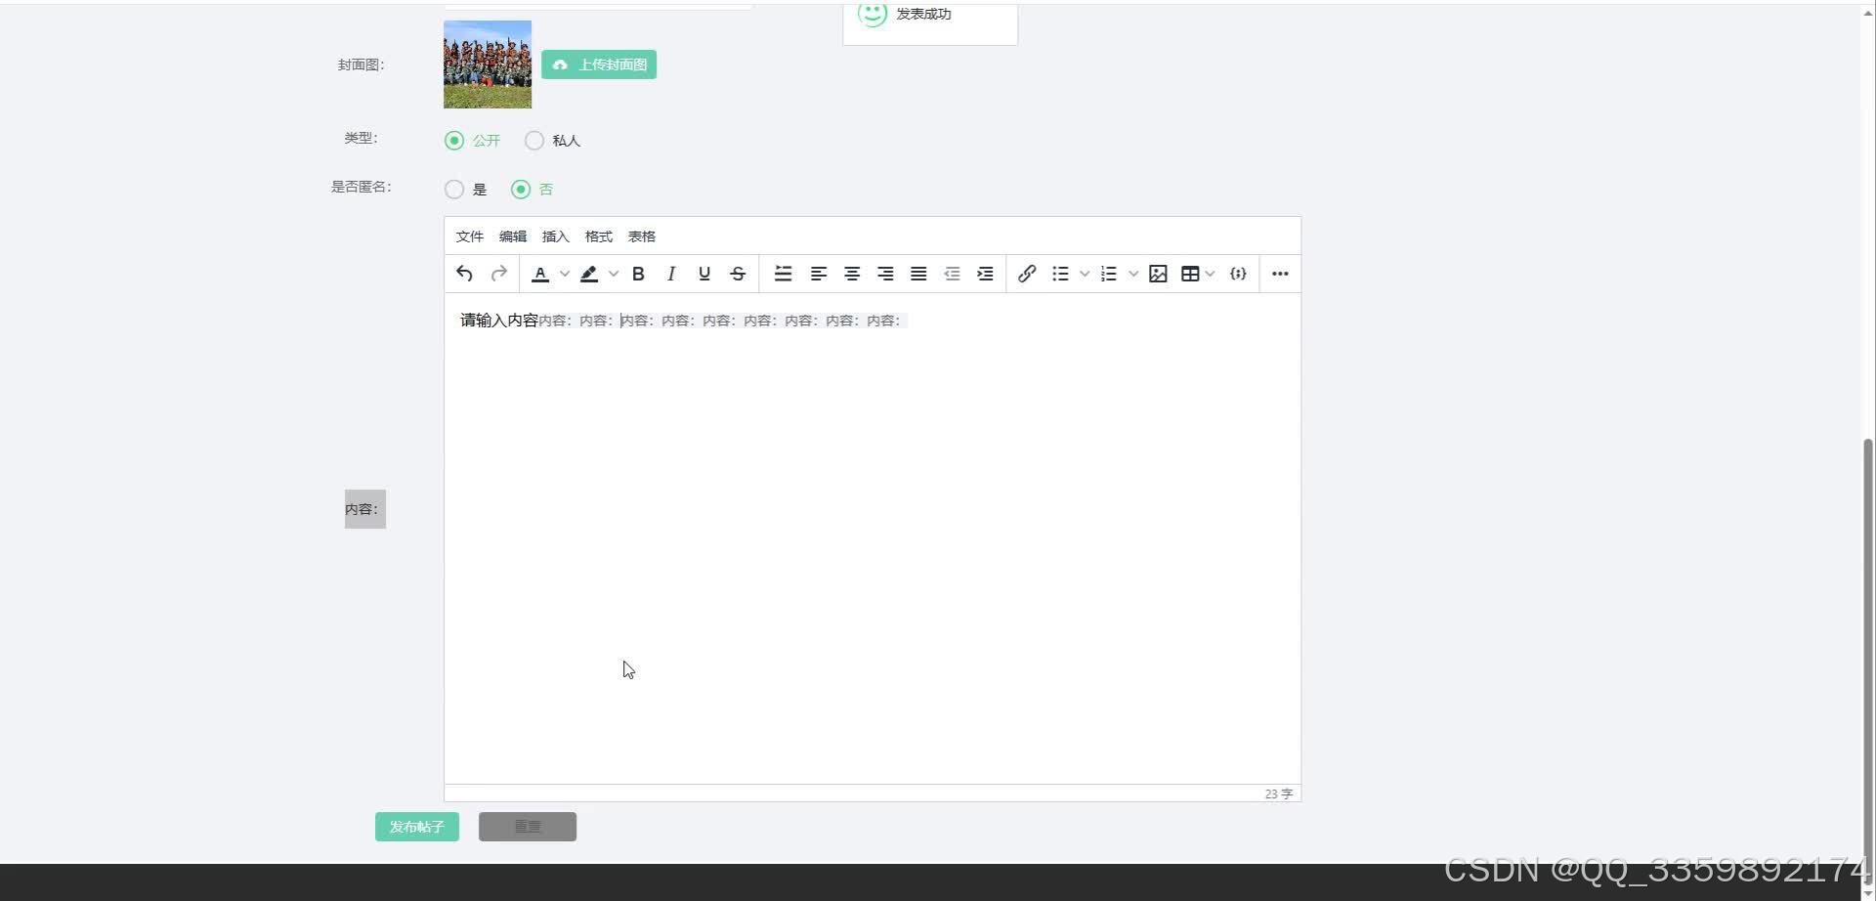Insert a hyperlink using the link icon
Image resolution: width=1876 pixels, height=901 pixels.
tap(1026, 274)
